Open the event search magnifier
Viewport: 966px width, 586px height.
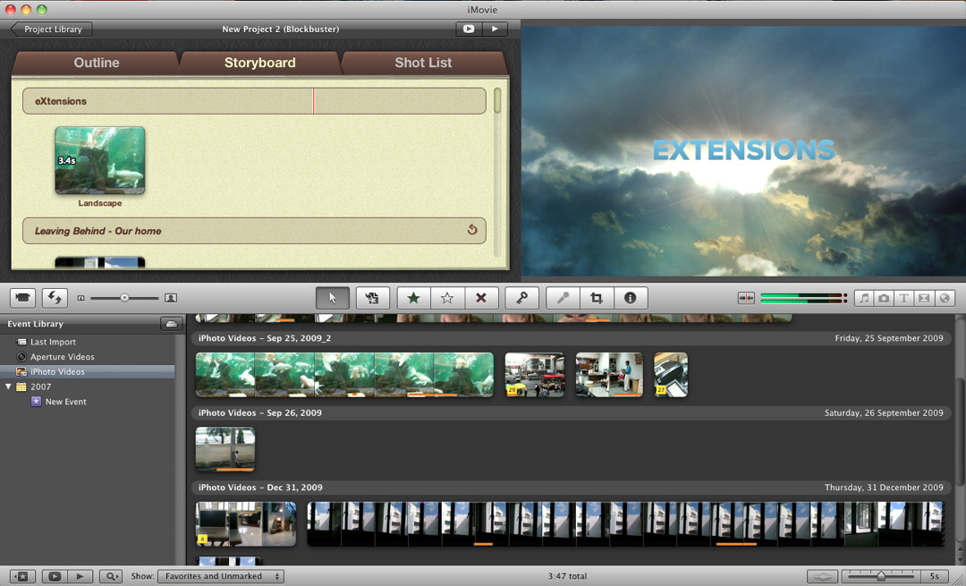112,576
